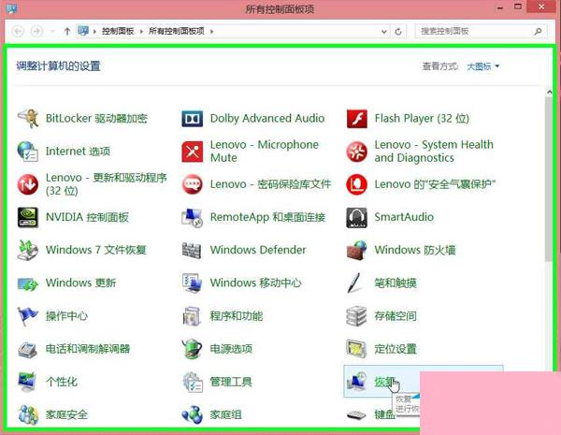561x435 pixels.
Task: Change view mode via 大图标 dropdown
Action: 482,66
